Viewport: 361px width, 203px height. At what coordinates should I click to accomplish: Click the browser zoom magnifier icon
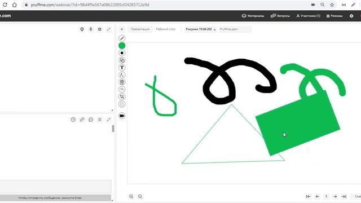323,5
